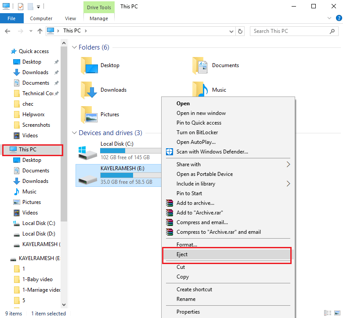
Task: Click the sidebar scrollbar down arrow
Action: [x=64, y=305]
